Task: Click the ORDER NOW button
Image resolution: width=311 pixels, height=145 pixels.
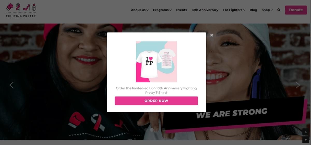Action: tap(156, 101)
